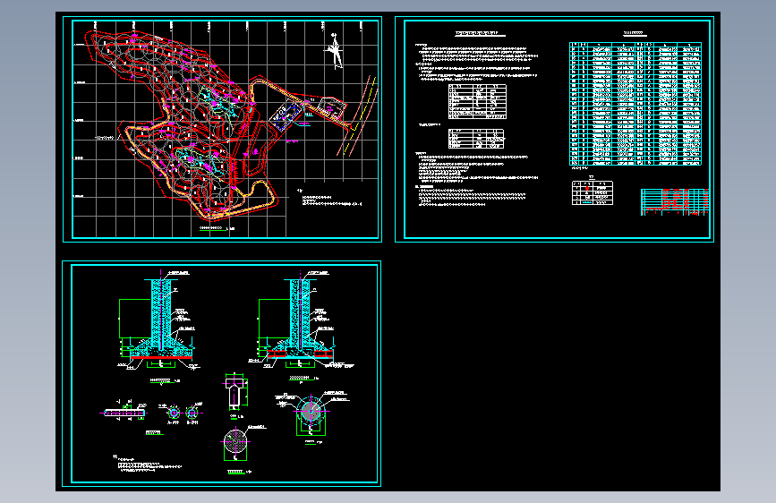Image resolution: width=776 pixels, height=503 pixels.
Task: Select the gray circular plan detail with green square
Action: (x=311, y=415)
